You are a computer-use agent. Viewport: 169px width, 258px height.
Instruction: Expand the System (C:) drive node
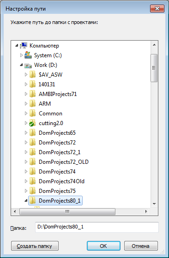coord(21,55)
